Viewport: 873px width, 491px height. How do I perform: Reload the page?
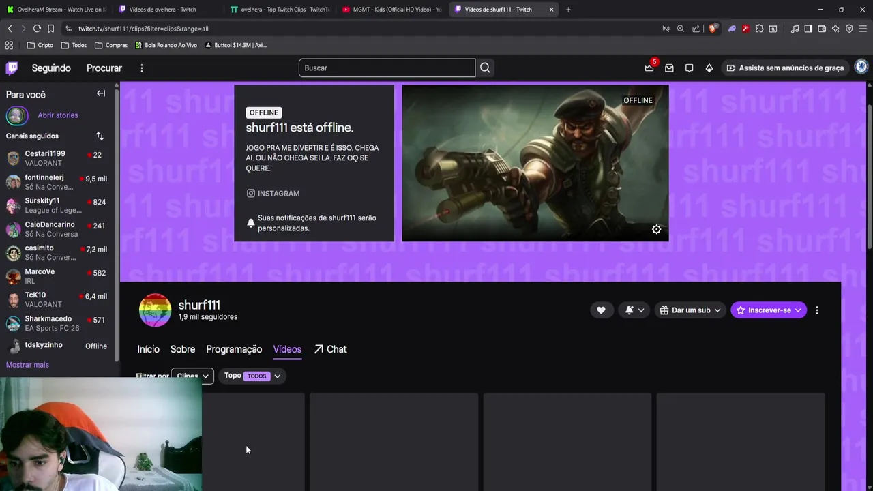click(x=37, y=29)
